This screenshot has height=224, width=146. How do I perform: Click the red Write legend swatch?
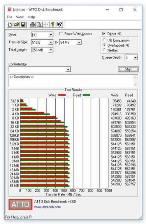coord(62,95)
